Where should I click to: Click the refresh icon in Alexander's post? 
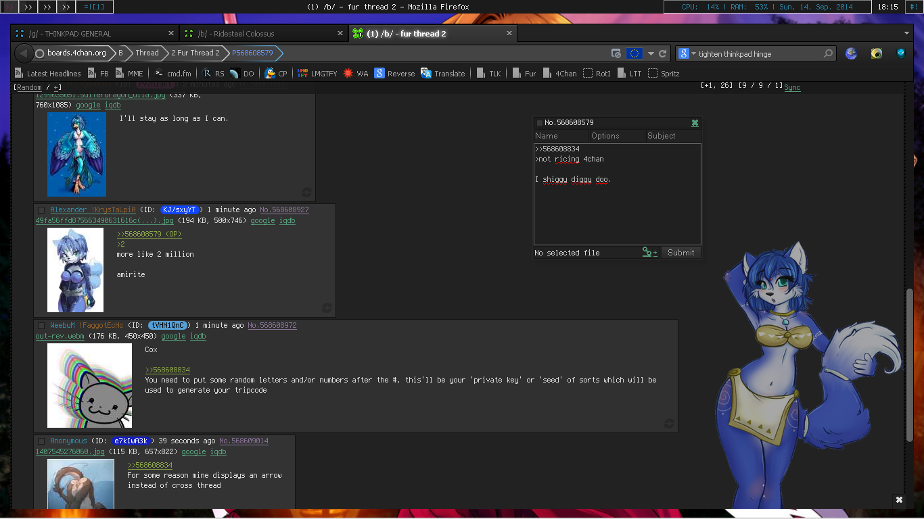pos(327,307)
